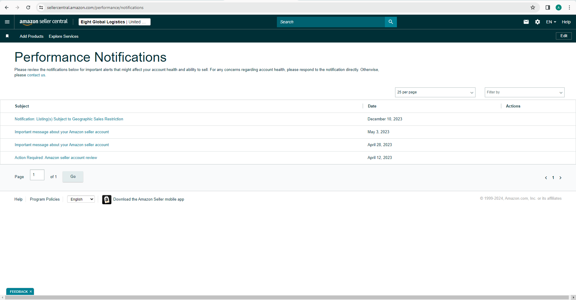Open the Eight Global Logistics account switcher

115,22
